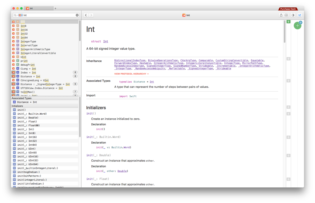Go forward with the right chevron

tap(91, 15)
